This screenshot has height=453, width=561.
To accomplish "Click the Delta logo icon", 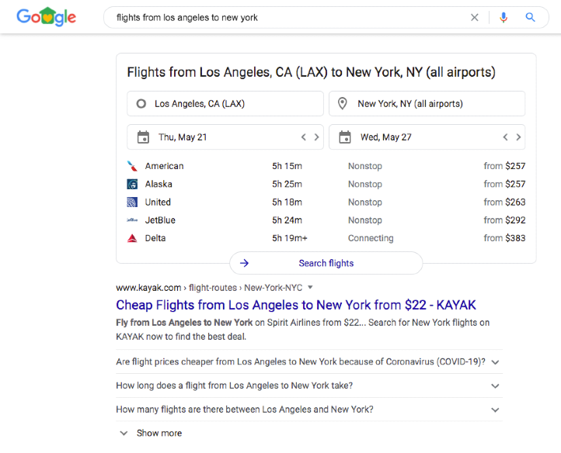I will point(132,238).
